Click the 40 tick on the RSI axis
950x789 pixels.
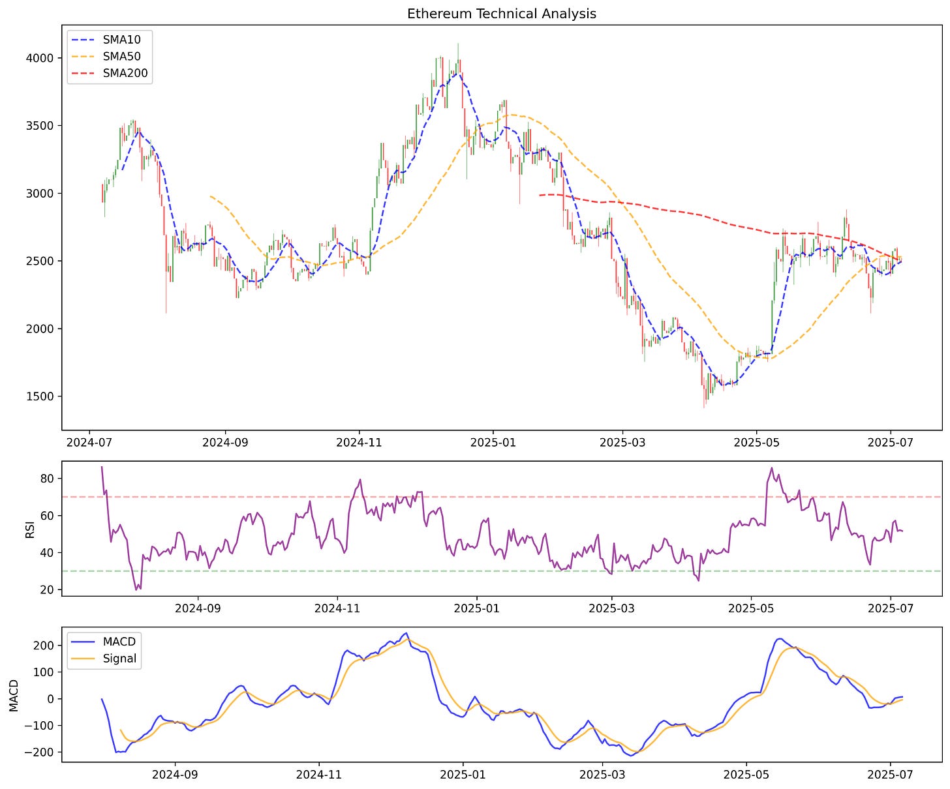tap(48, 553)
